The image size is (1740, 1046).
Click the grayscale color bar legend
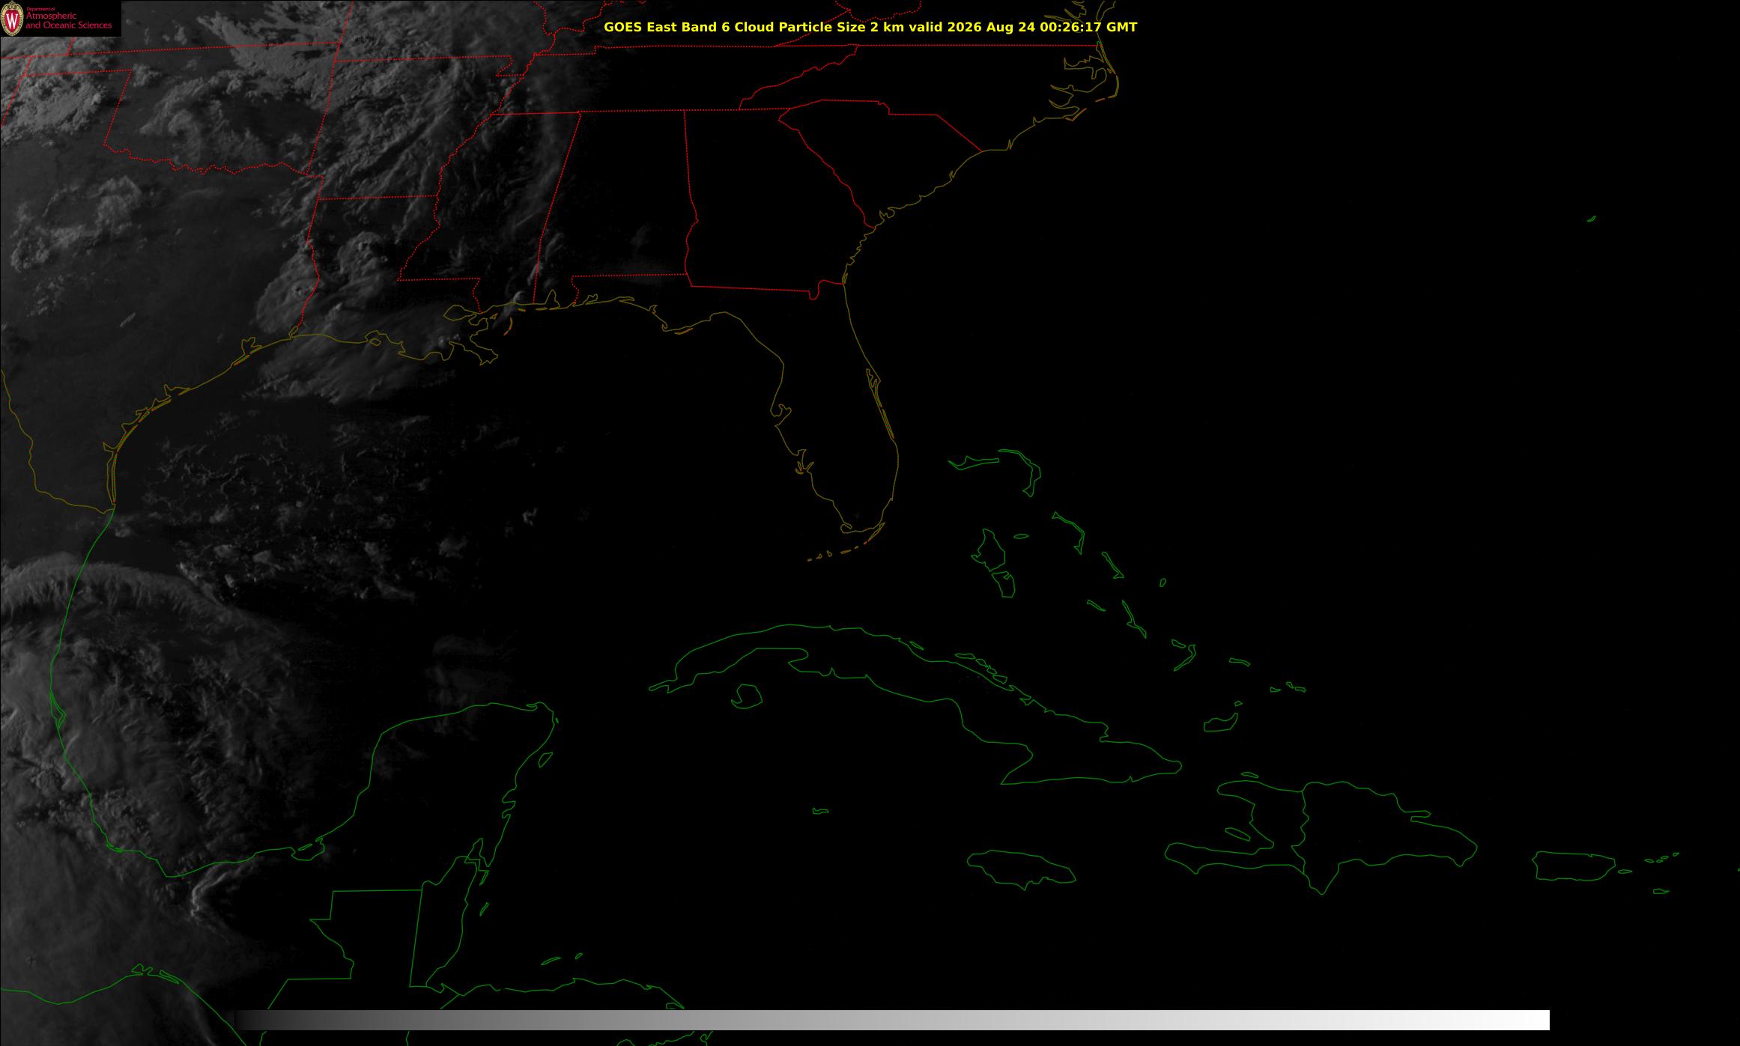point(892,1020)
